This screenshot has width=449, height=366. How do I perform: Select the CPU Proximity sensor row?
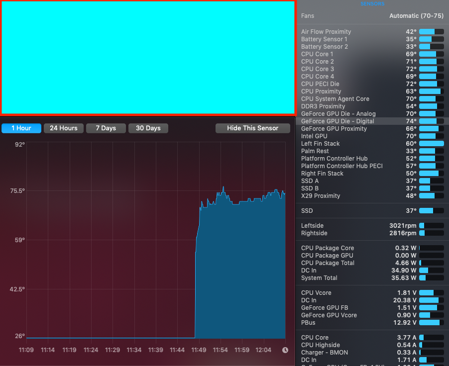coord(372,91)
